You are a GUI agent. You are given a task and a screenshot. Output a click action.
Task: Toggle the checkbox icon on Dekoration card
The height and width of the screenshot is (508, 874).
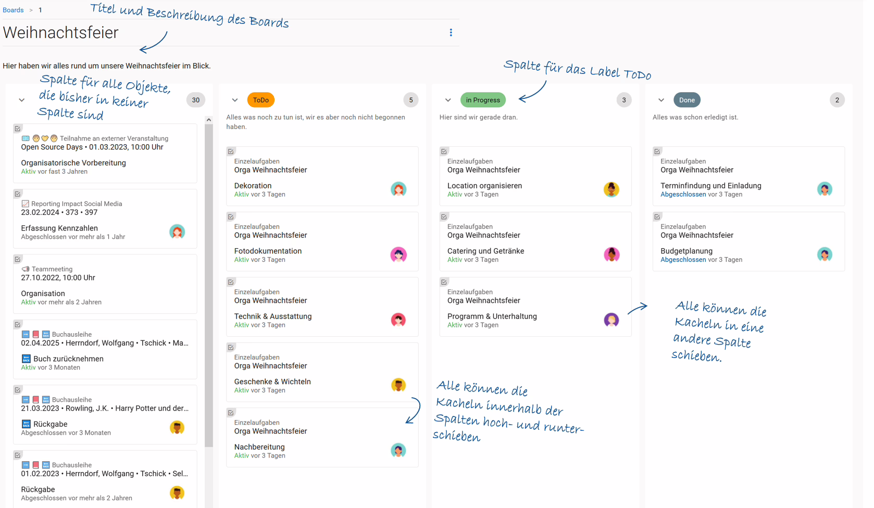point(231,151)
